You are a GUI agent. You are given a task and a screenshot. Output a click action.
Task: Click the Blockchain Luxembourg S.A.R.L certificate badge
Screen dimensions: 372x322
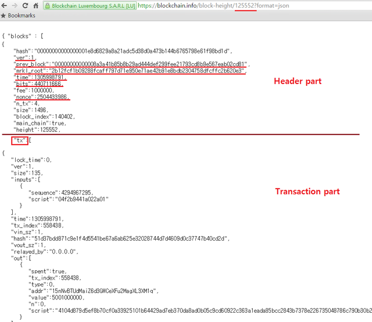click(x=90, y=6)
